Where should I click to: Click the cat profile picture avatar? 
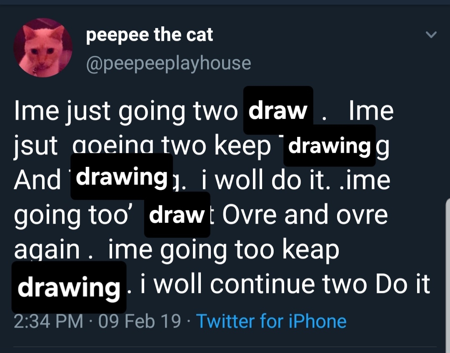[x=43, y=48]
